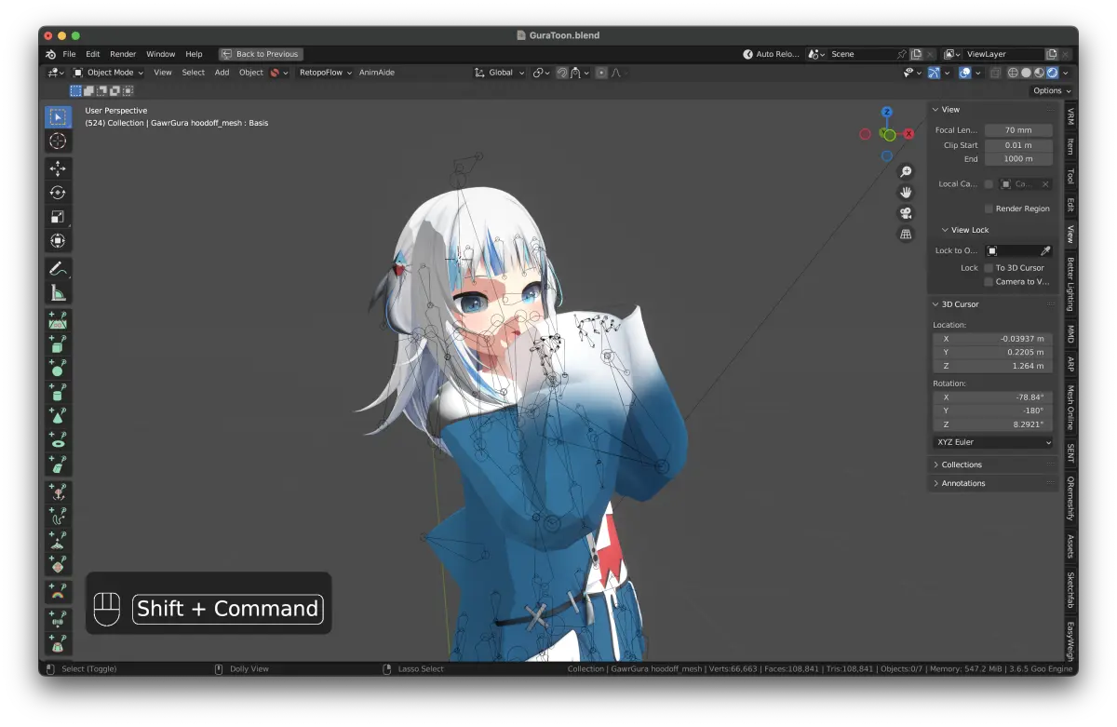Click Back to Previous button
The image size is (1117, 727).
(x=261, y=54)
